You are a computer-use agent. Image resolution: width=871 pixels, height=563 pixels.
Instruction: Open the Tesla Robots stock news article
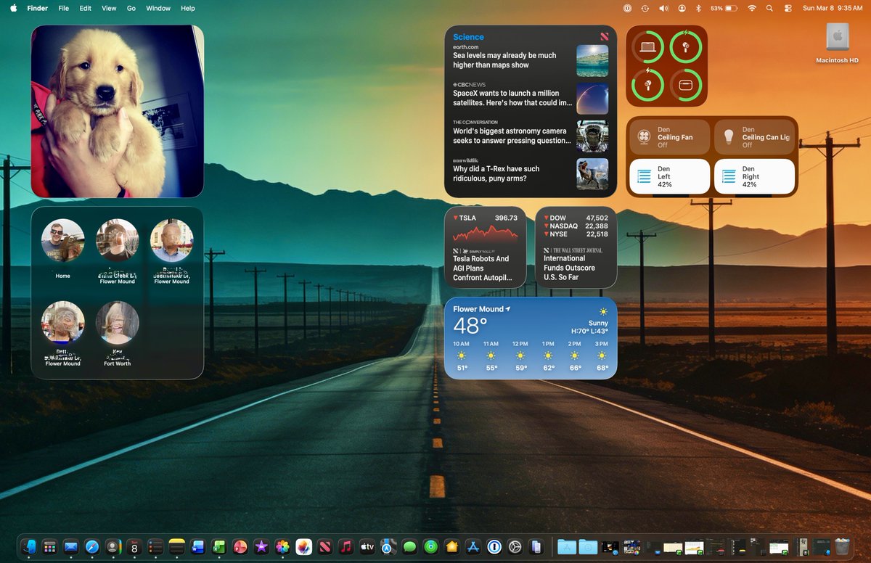485,264
